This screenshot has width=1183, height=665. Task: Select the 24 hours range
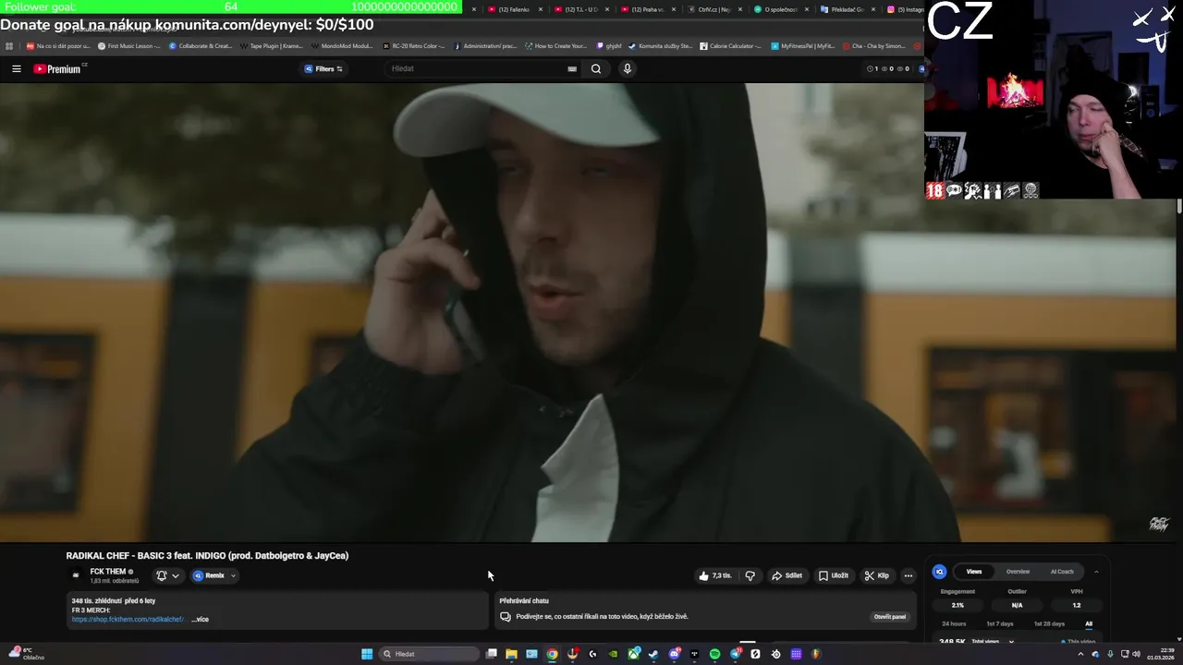pyautogui.click(x=954, y=623)
